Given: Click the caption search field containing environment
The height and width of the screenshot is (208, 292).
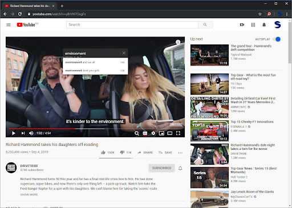Looking at the screenshot, I should point(91,54).
